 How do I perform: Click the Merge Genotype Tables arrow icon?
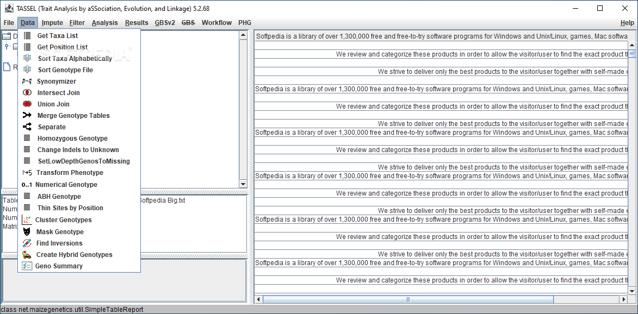pyautogui.click(x=27, y=115)
